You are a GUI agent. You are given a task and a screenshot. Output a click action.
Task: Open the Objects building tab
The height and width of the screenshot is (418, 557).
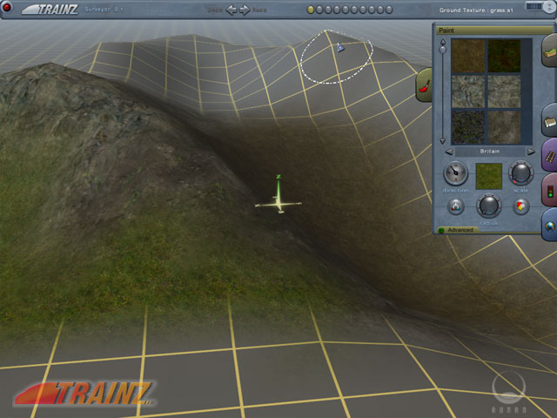pyautogui.click(x=549, y=120)
